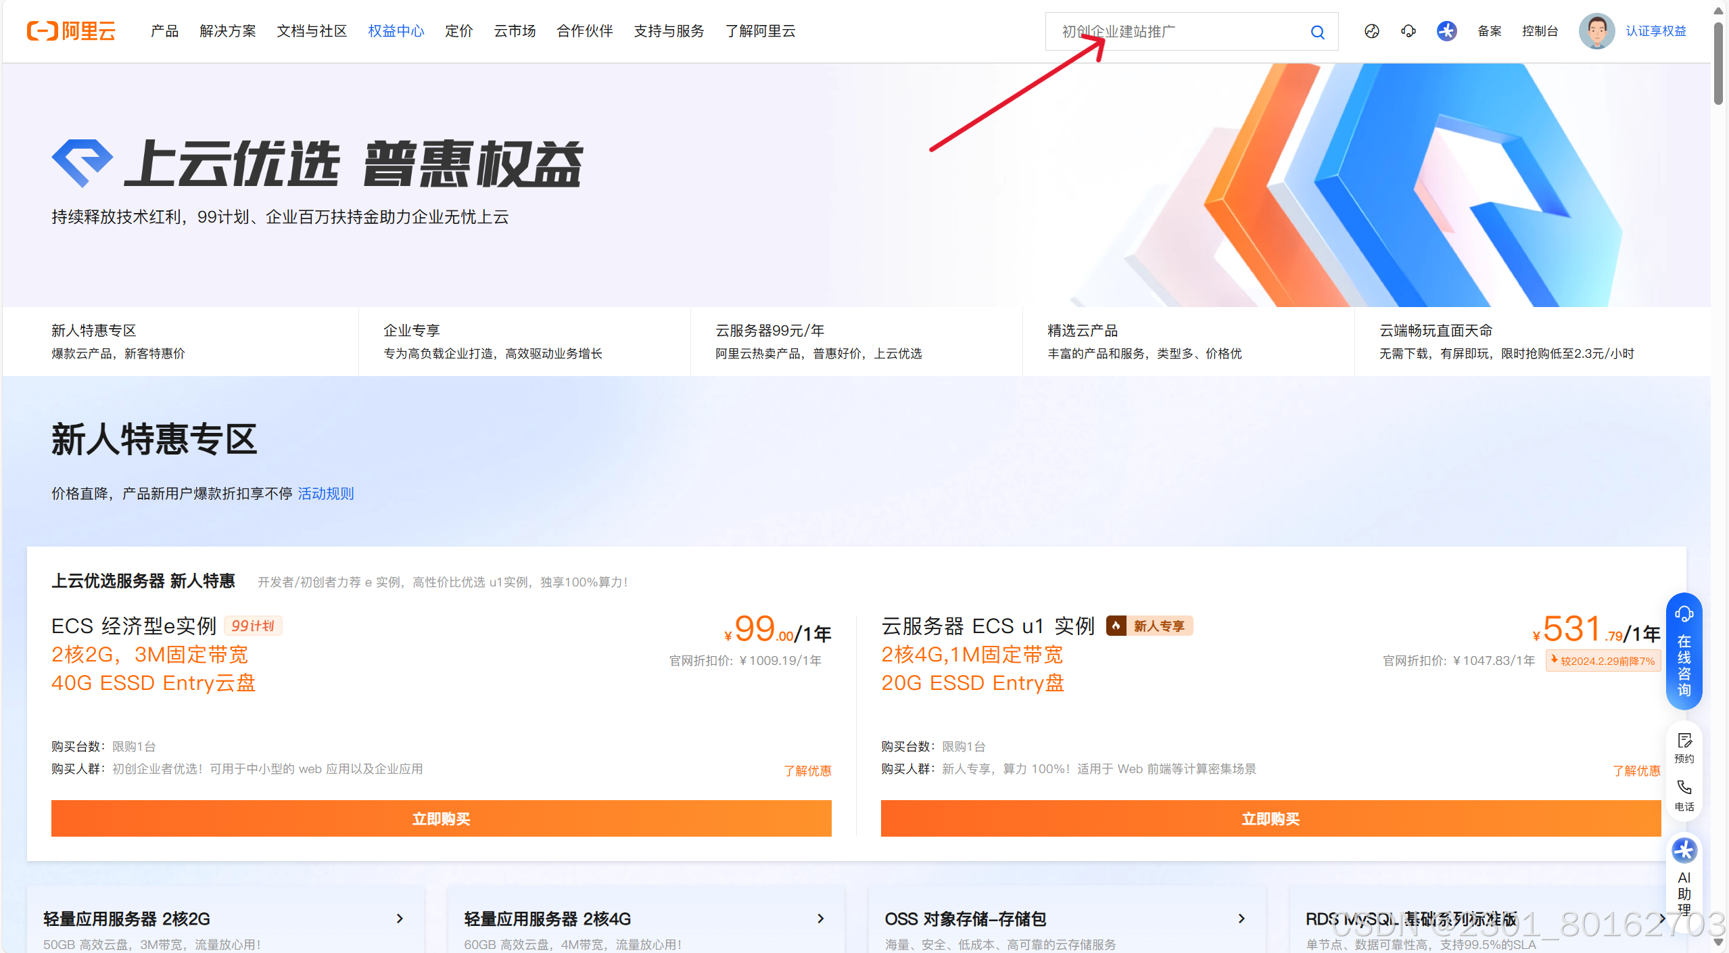This screenshot has height=953, width=1729.
Task: Open the customer service headset icon in header
Action: 1408,31
